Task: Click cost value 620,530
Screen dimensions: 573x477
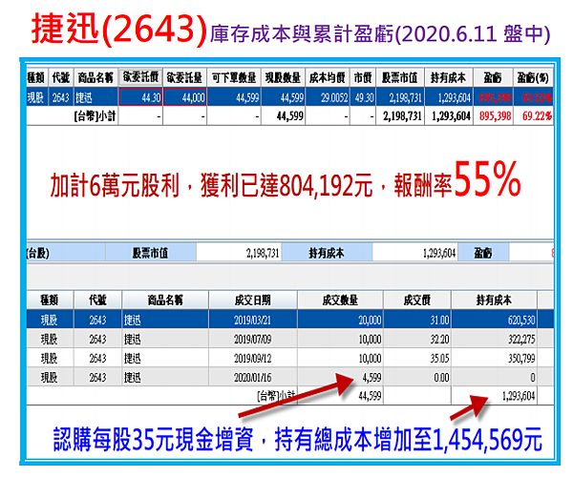Action: click(521, 321)
